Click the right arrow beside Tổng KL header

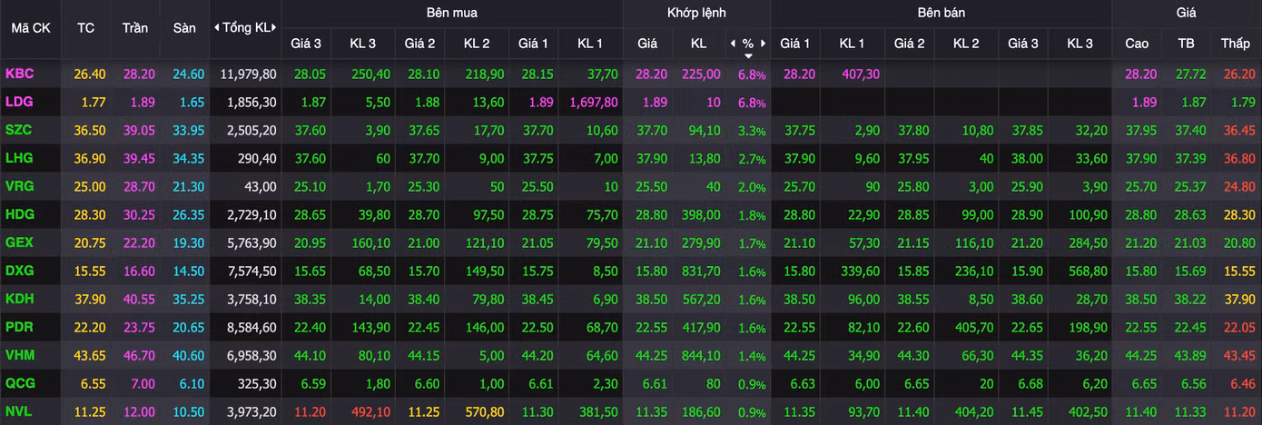click(x=275, y=27)
